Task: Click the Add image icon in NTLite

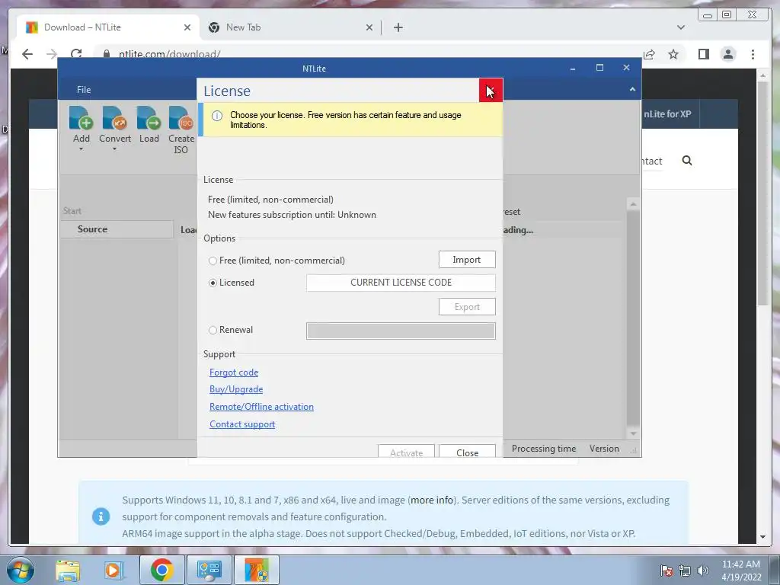Action: 81,118
